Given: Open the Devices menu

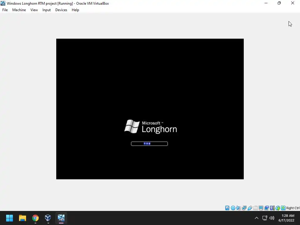Looking at the screenshot, I should coord(61,10).
